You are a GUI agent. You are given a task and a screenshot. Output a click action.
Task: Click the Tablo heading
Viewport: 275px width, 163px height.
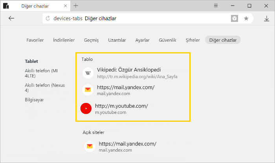87,59
